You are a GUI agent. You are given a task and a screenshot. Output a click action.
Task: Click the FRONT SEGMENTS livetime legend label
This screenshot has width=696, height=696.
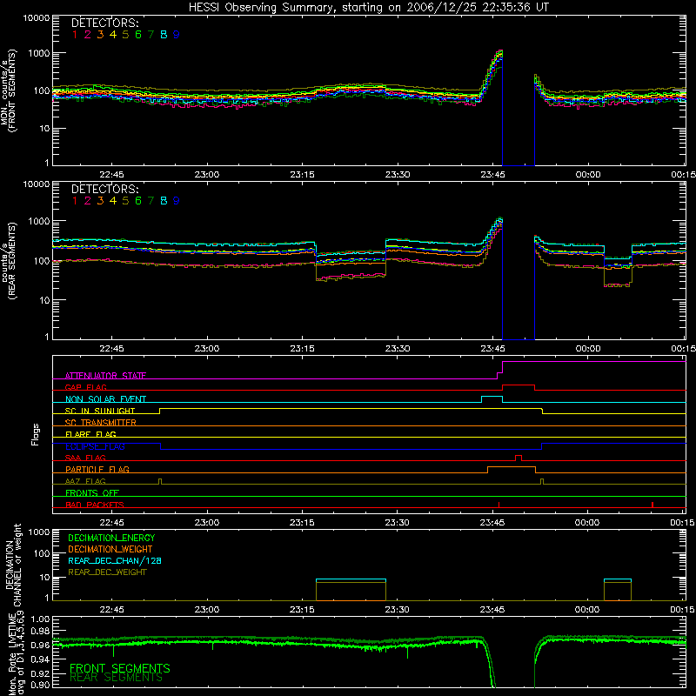point(120,668)
